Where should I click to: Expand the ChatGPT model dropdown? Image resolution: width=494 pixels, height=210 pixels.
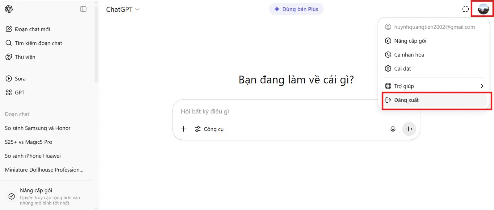[x=123, y=10]
